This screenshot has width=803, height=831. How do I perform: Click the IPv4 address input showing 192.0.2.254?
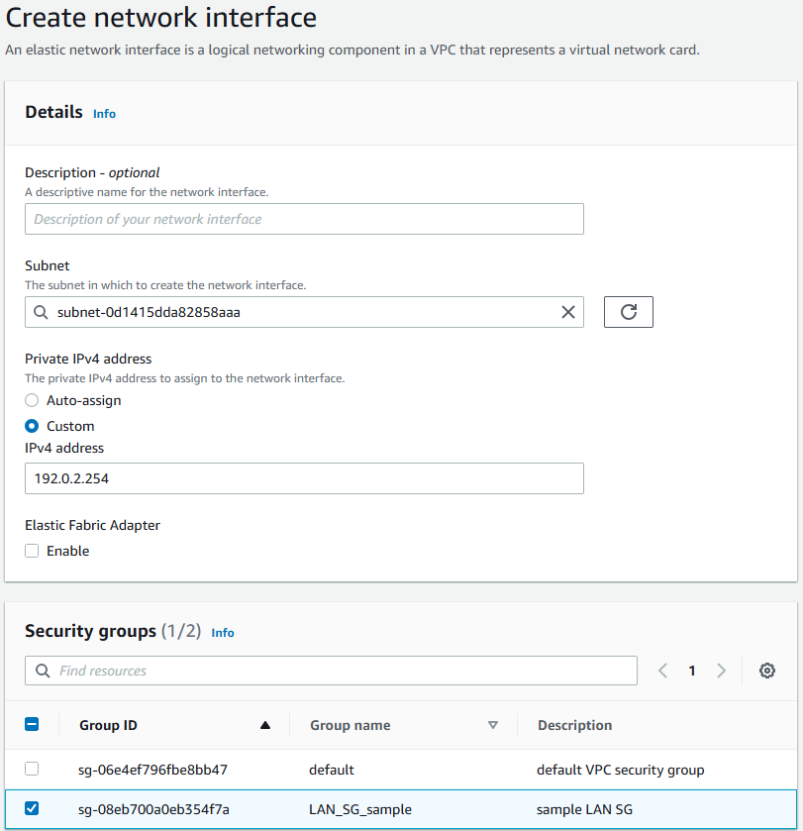click(x=304, y=478)
